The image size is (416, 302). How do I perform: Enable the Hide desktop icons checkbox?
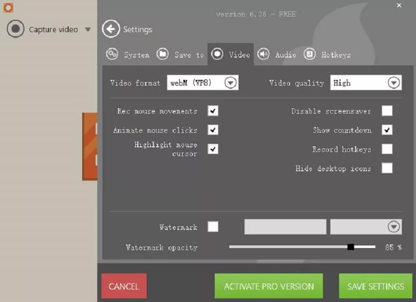387,168
